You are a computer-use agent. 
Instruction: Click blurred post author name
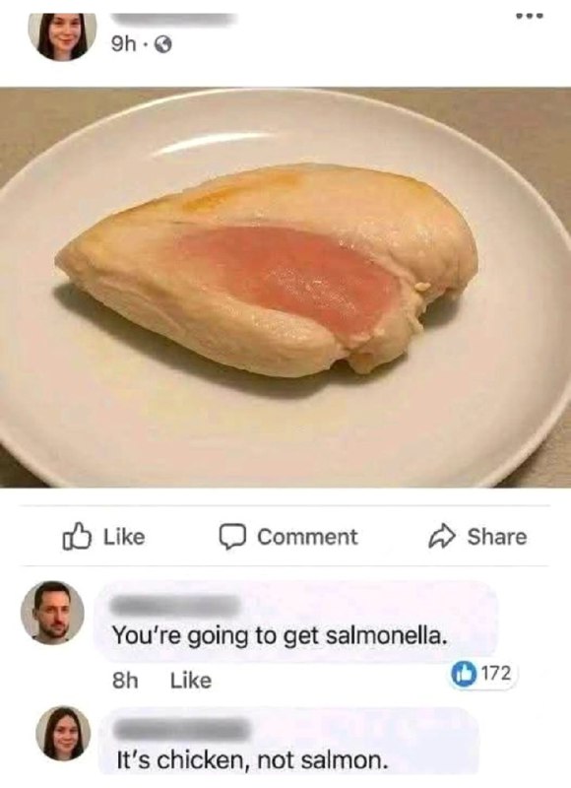pos(173,19)
